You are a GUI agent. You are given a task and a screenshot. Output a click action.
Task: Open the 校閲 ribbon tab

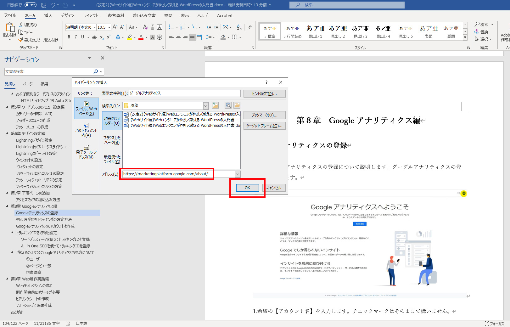click(168, 15)
